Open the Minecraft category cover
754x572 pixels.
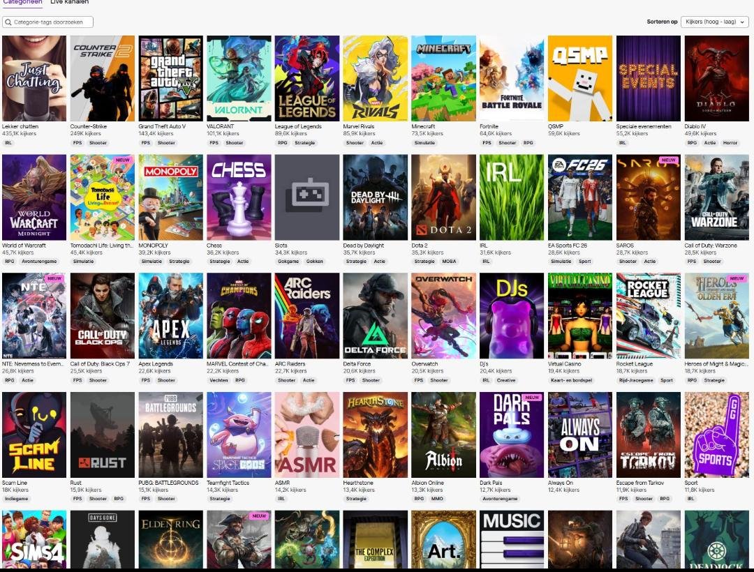444,78
